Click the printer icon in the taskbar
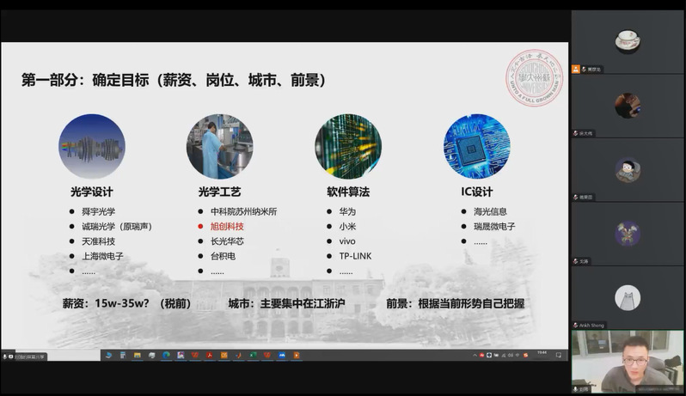This screenshot has height=396, width=686. 151,355
